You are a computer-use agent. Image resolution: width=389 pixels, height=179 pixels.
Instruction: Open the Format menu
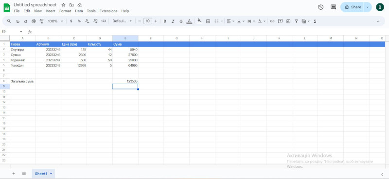tap(65, 11)
